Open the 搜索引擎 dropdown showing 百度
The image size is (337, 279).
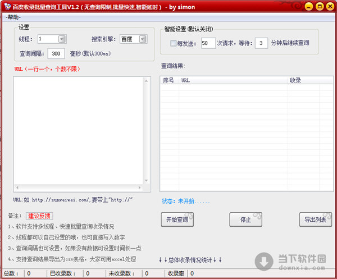pyautogui.click(x=142, y=39)
